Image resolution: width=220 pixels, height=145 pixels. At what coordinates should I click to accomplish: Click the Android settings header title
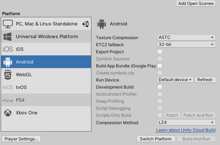118,24
